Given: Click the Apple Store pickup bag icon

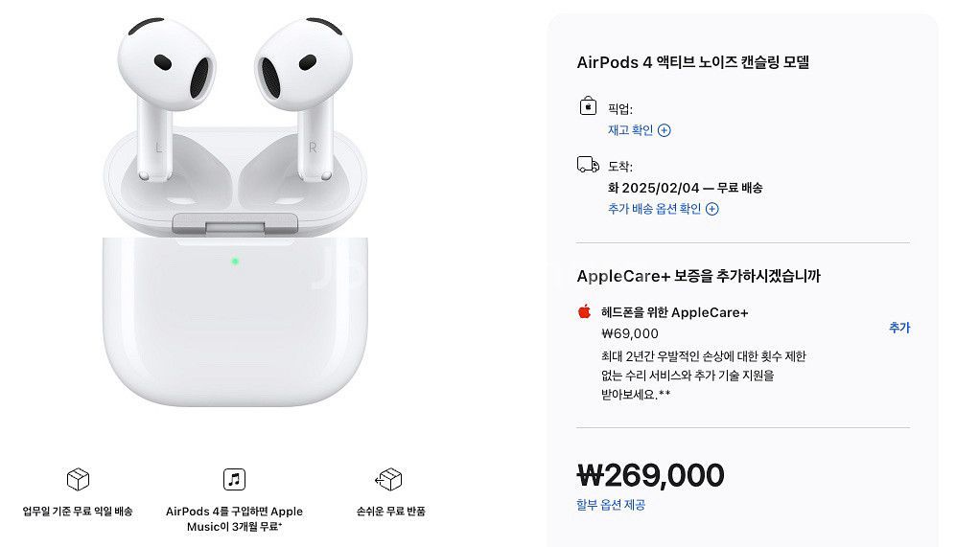Looking at the screenshot, I should point(588,106).
